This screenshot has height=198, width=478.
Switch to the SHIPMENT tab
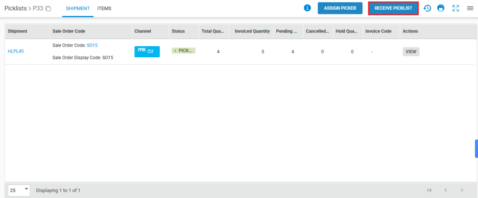(x=78, y=8)
